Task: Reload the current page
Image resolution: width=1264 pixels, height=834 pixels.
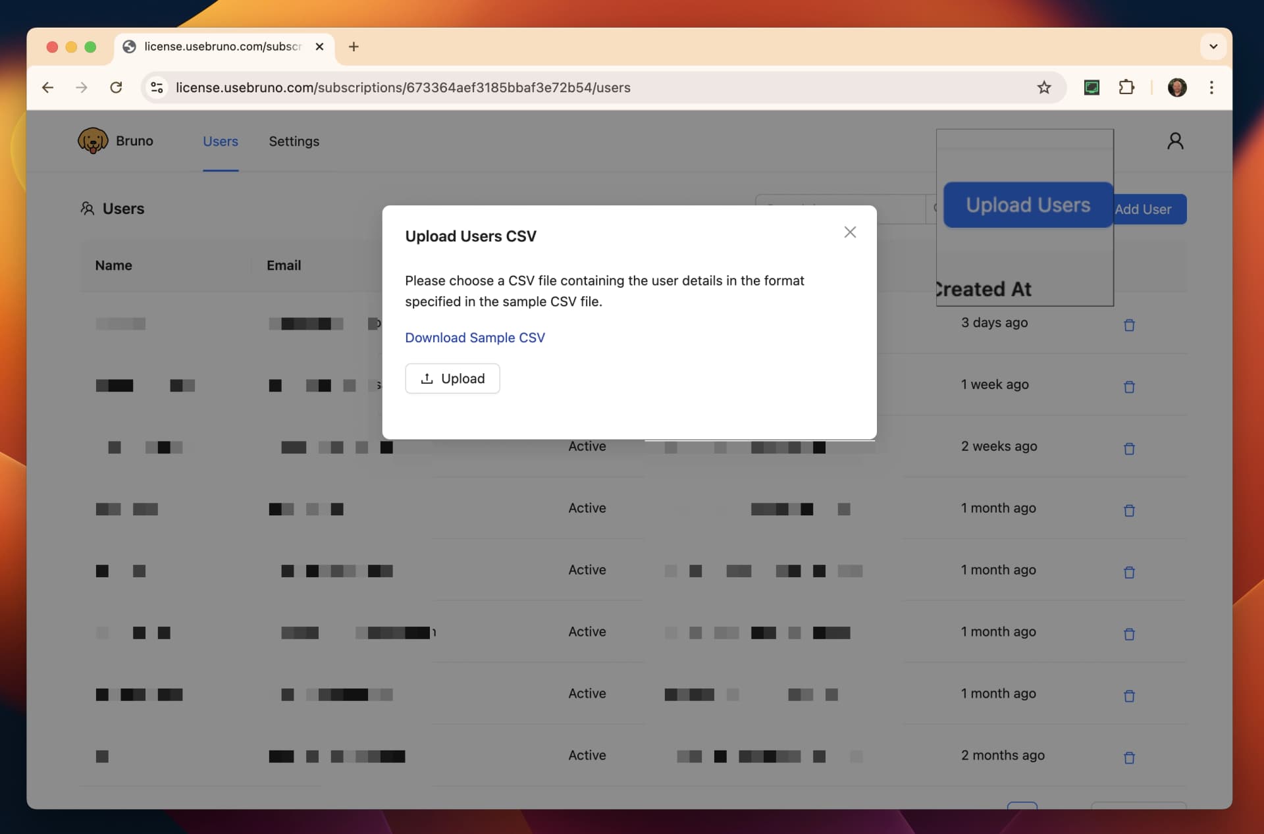Action: coord(116,88)
